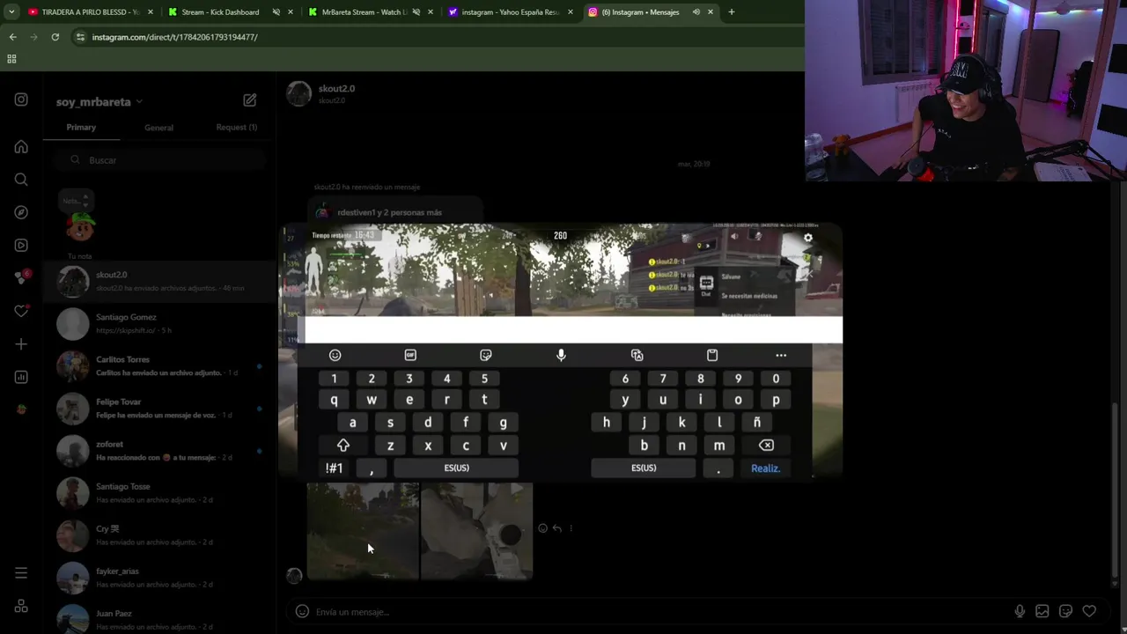Open the Santiago Gomez conversation
The width and height of the screenshot is (1127, 634).
158,323
